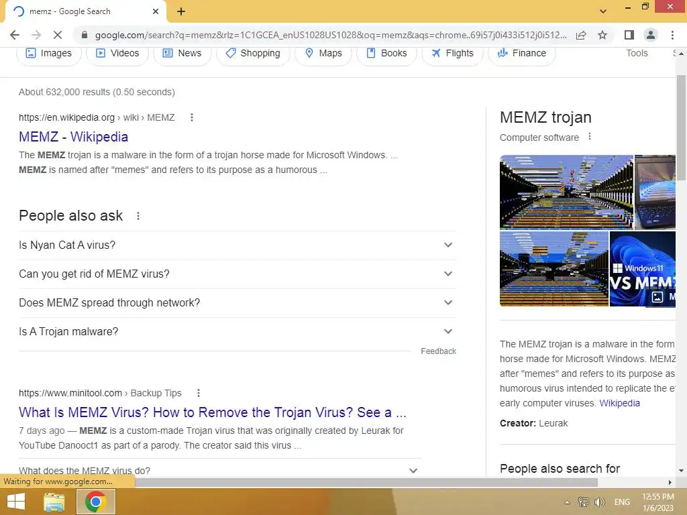Open a new tab with plus button
The height and width of the screenshot is (515, 687).
[181, 11]
